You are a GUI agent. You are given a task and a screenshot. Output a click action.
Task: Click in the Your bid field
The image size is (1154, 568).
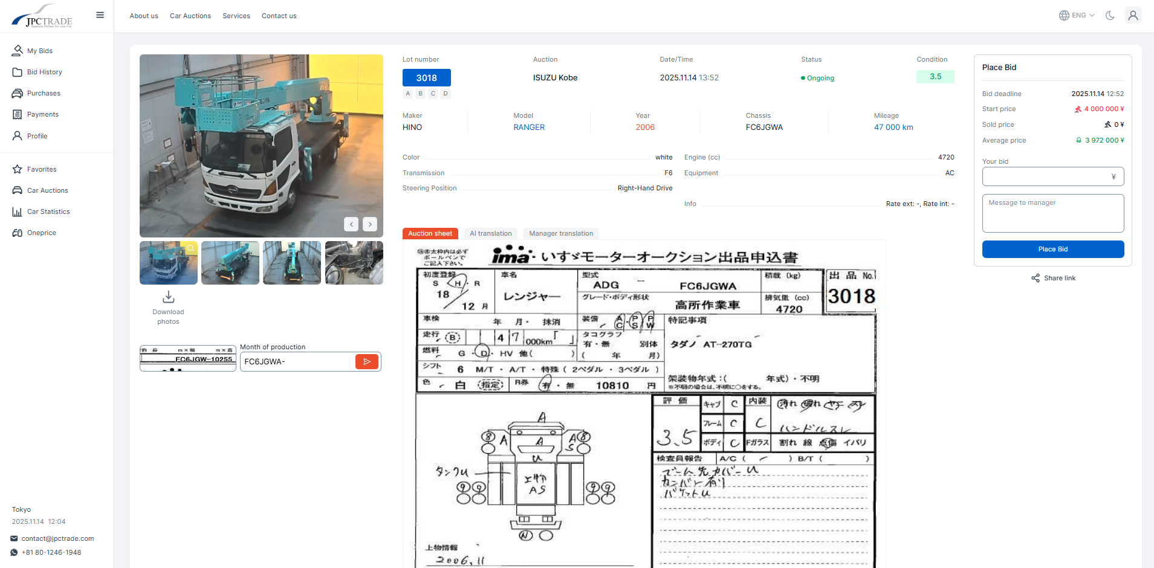pos(1046,176)
